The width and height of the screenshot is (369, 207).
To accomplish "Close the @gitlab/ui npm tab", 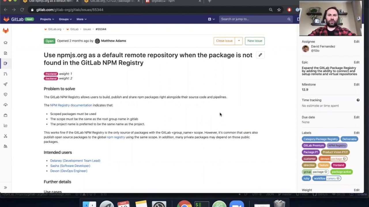I will 200,1.
